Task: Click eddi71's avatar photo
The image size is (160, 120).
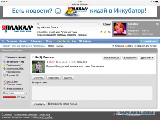Action: 38,66
